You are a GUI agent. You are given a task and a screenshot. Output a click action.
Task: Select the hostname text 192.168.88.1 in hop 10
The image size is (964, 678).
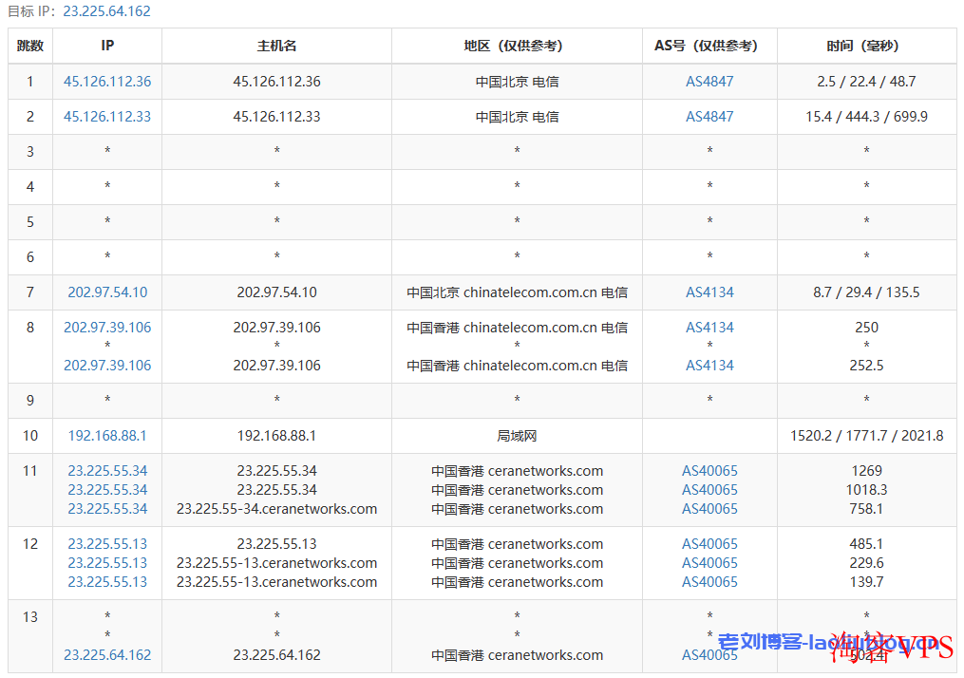click(x=276, y=436)
